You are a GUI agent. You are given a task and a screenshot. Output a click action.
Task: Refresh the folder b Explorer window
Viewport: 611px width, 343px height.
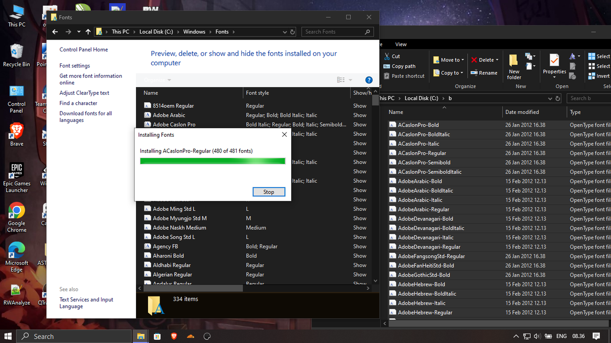pyautogui.click(x=558, y=98)
